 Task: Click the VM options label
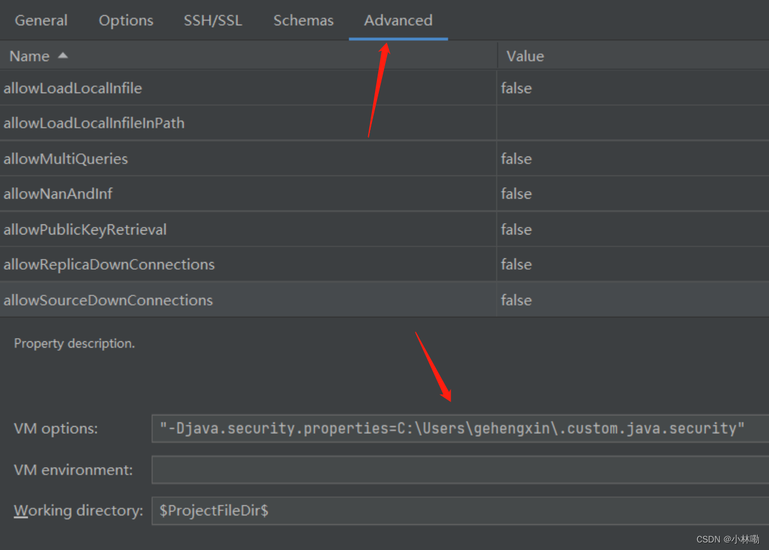(x=56, y=429)
